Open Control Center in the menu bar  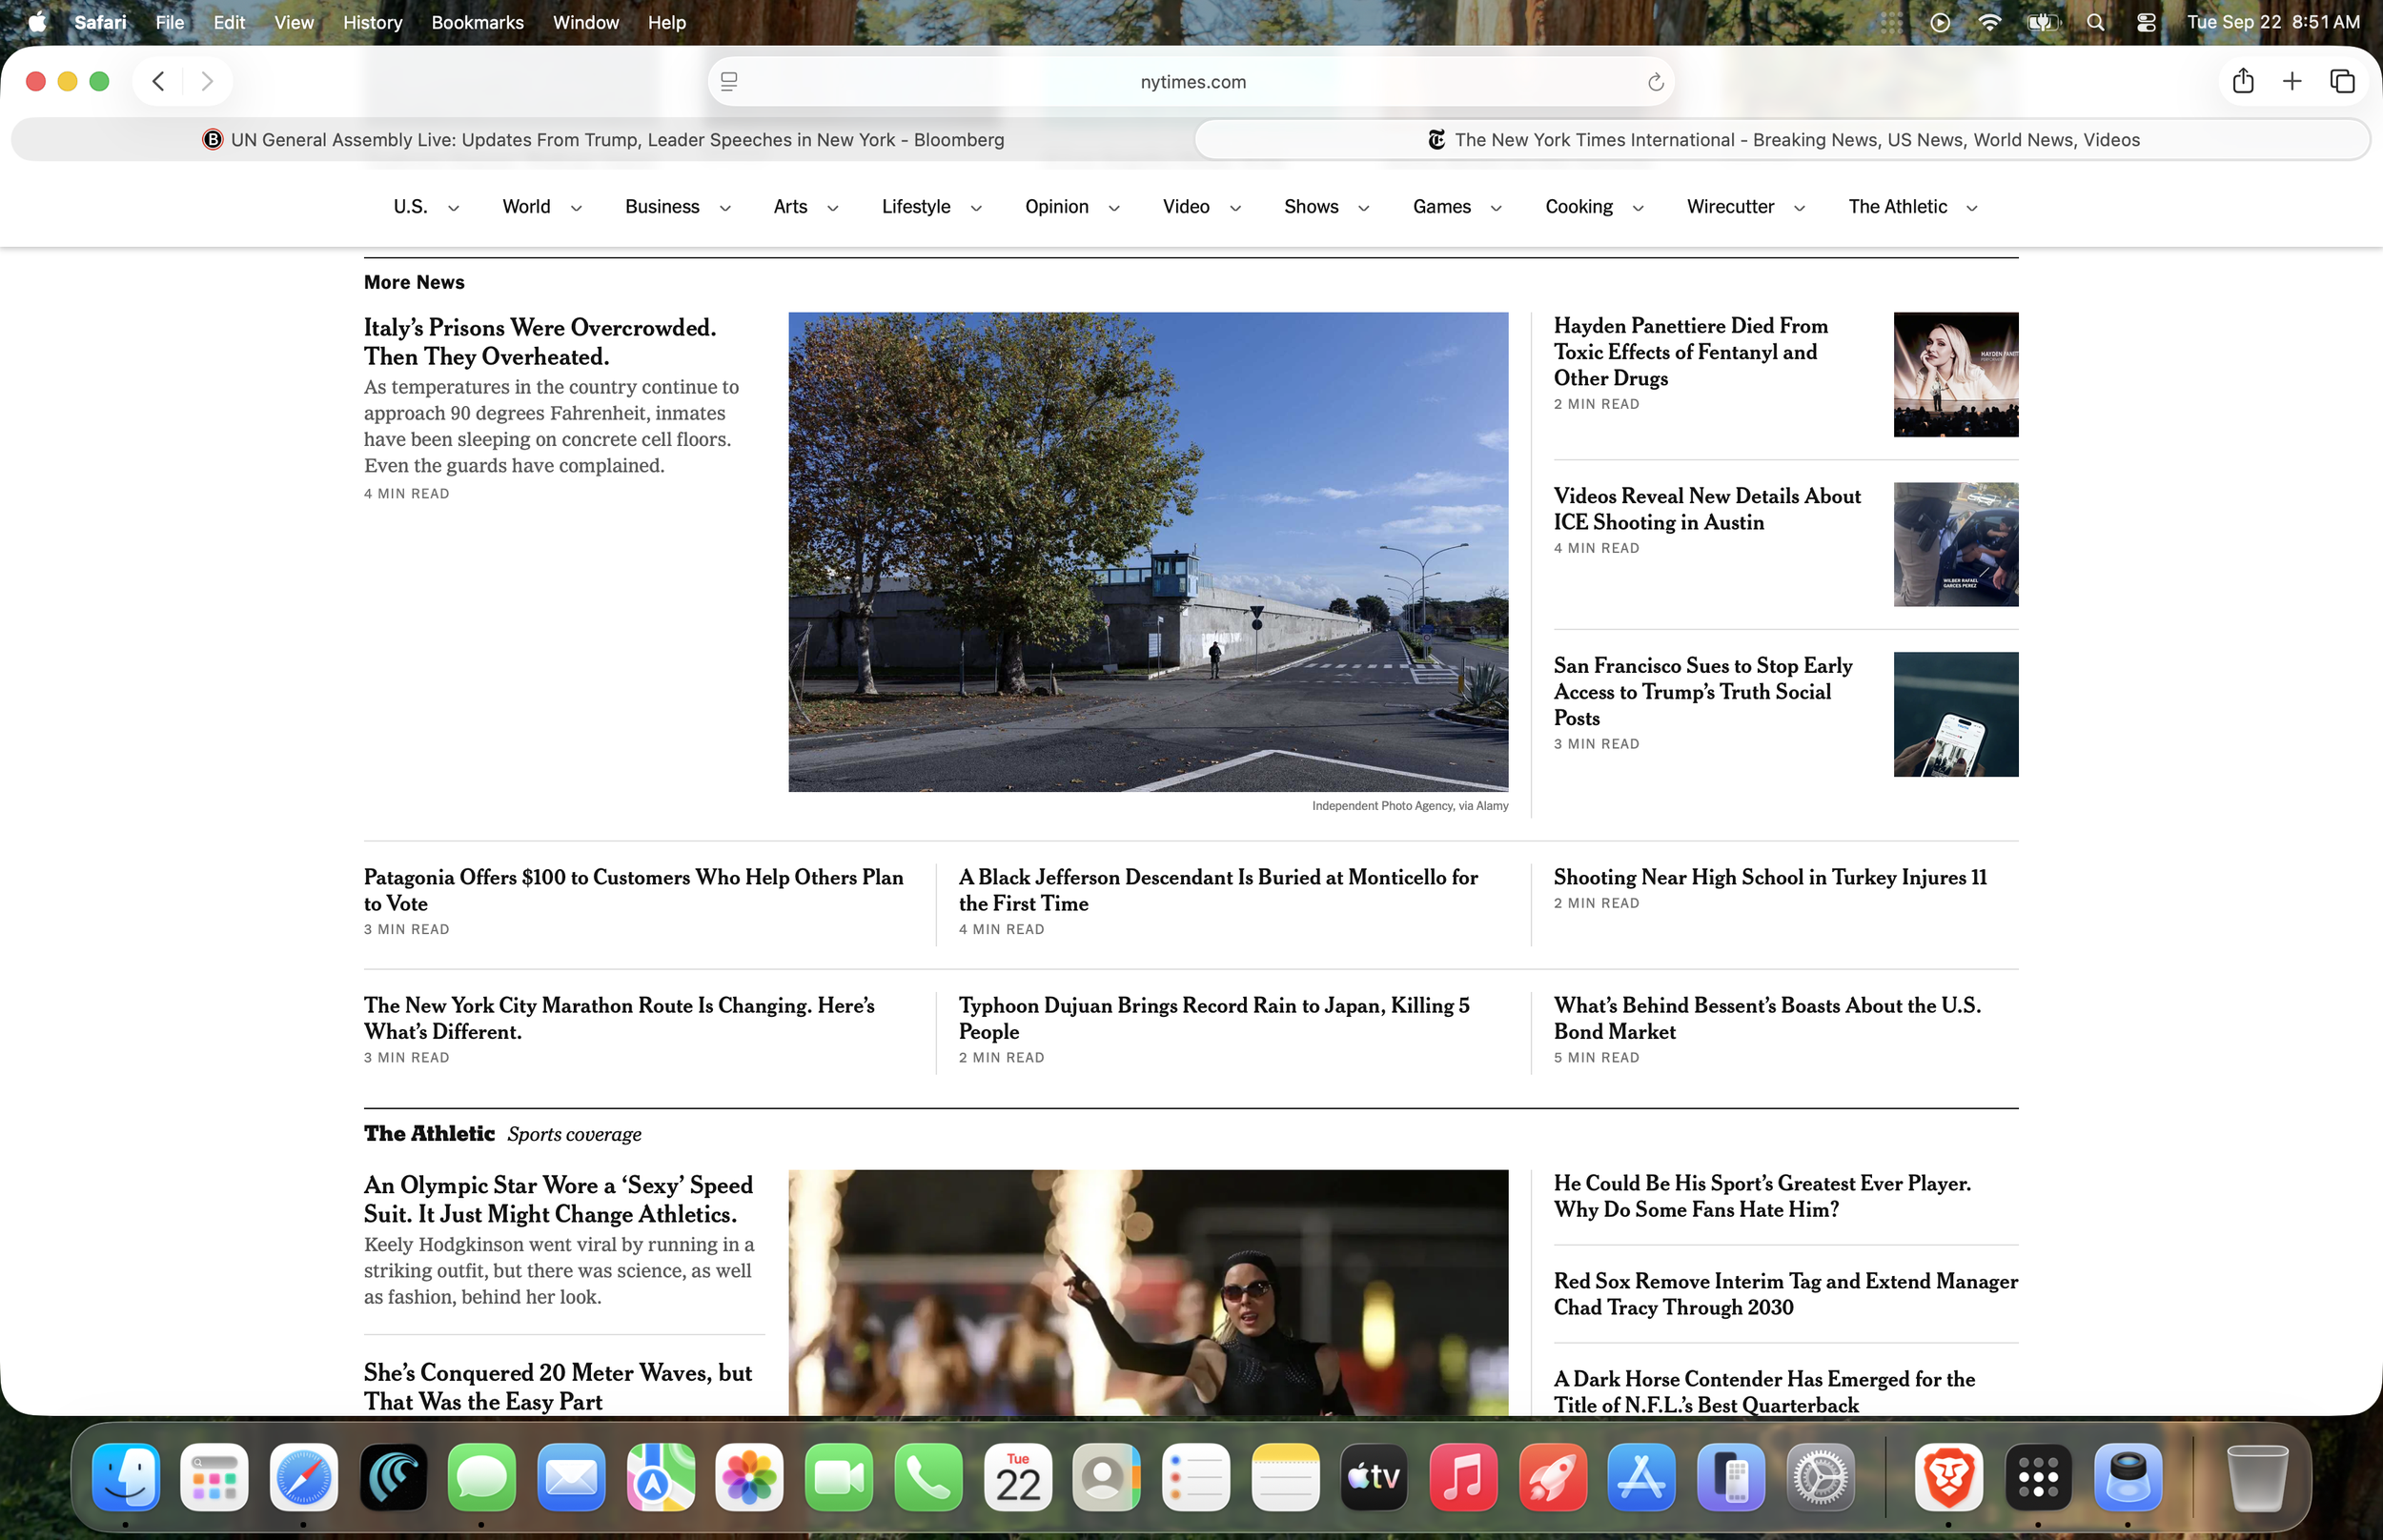point(2146,22)
